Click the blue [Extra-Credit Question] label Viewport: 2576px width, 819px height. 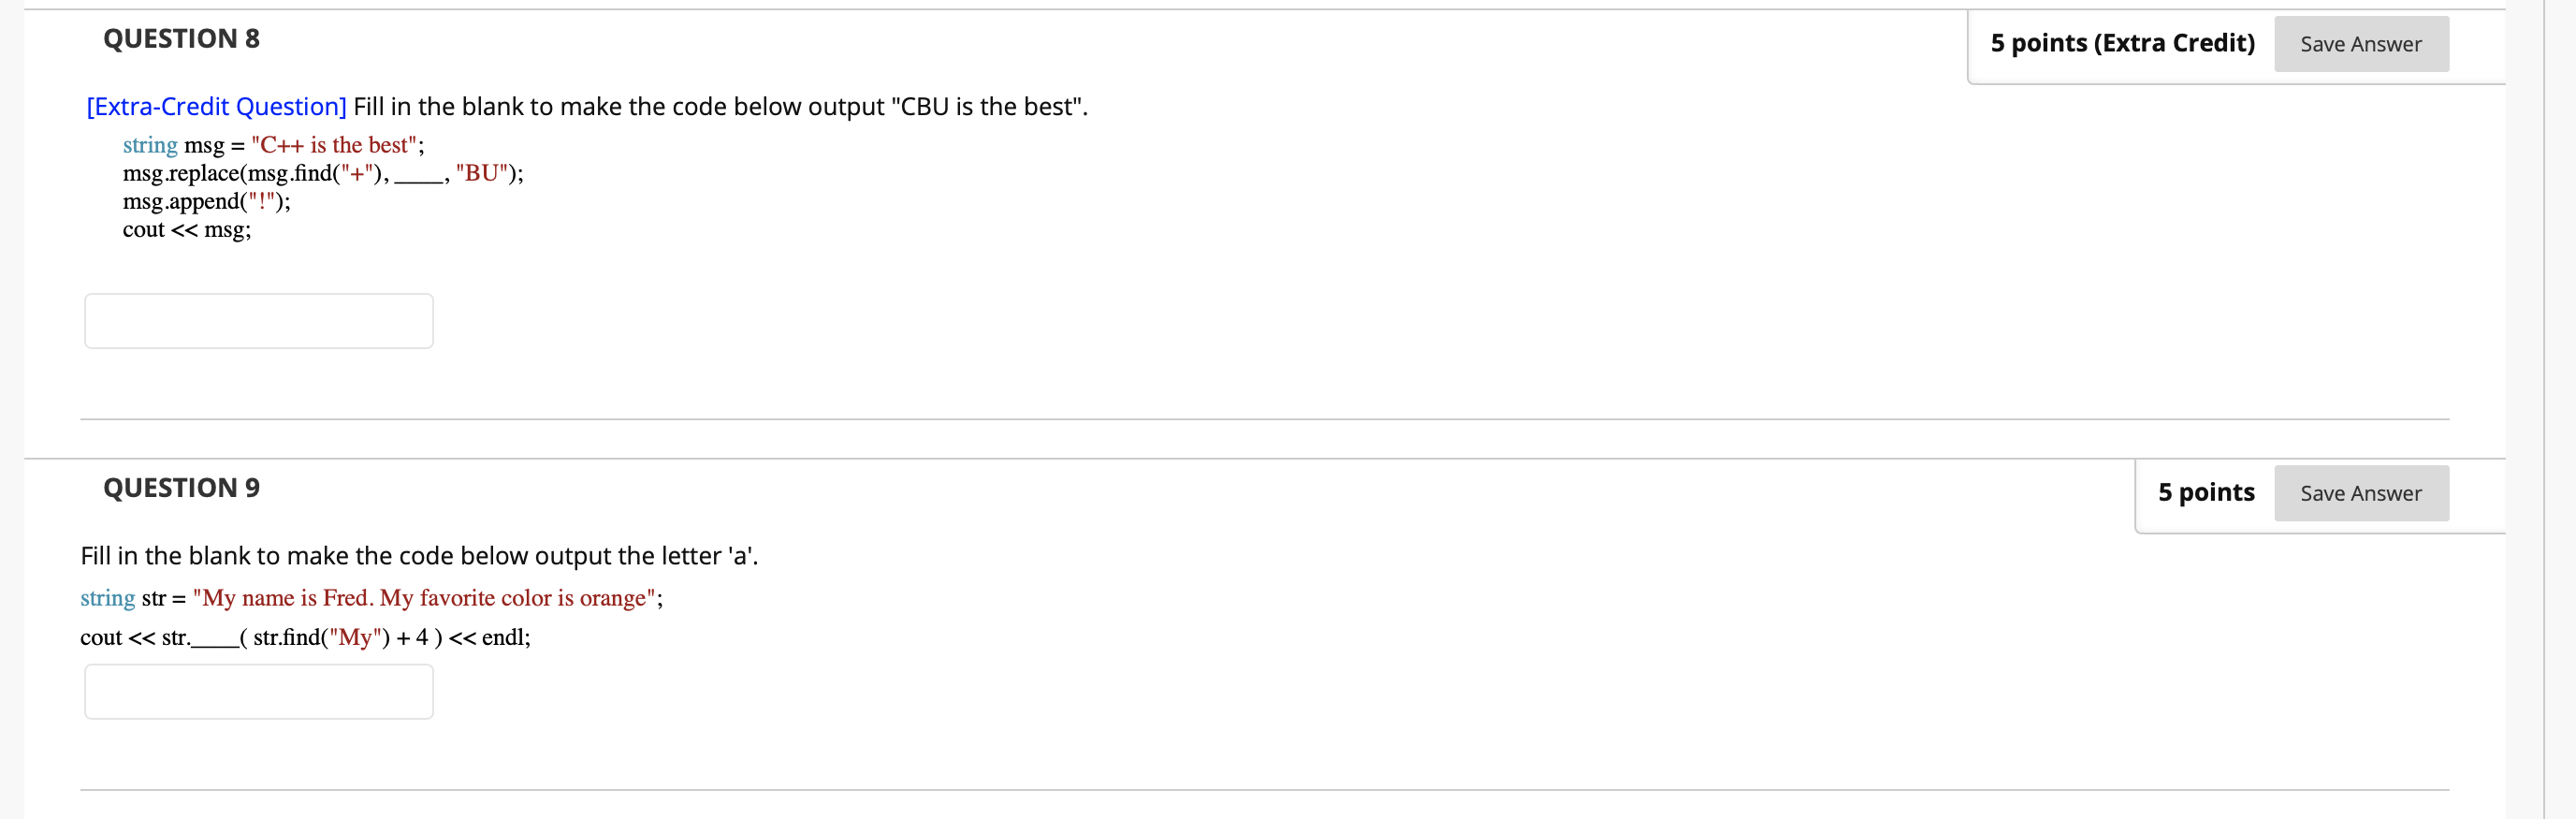pos(216,107)
